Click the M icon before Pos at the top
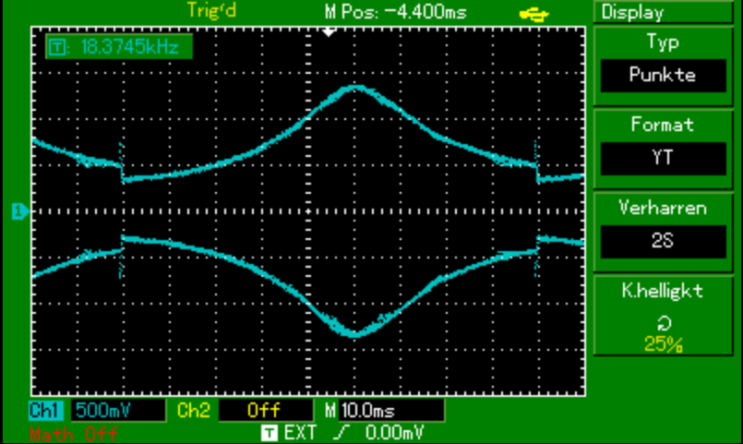The image size is (743, 444). click(x=331, y=13)
